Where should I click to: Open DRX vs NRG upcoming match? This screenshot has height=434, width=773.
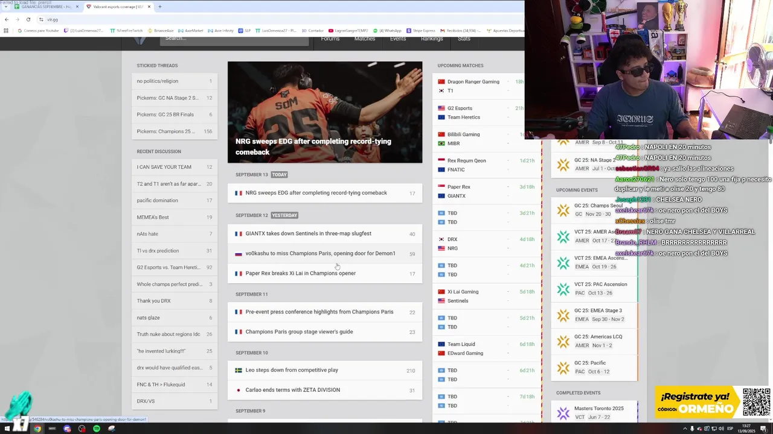point(486,244)
